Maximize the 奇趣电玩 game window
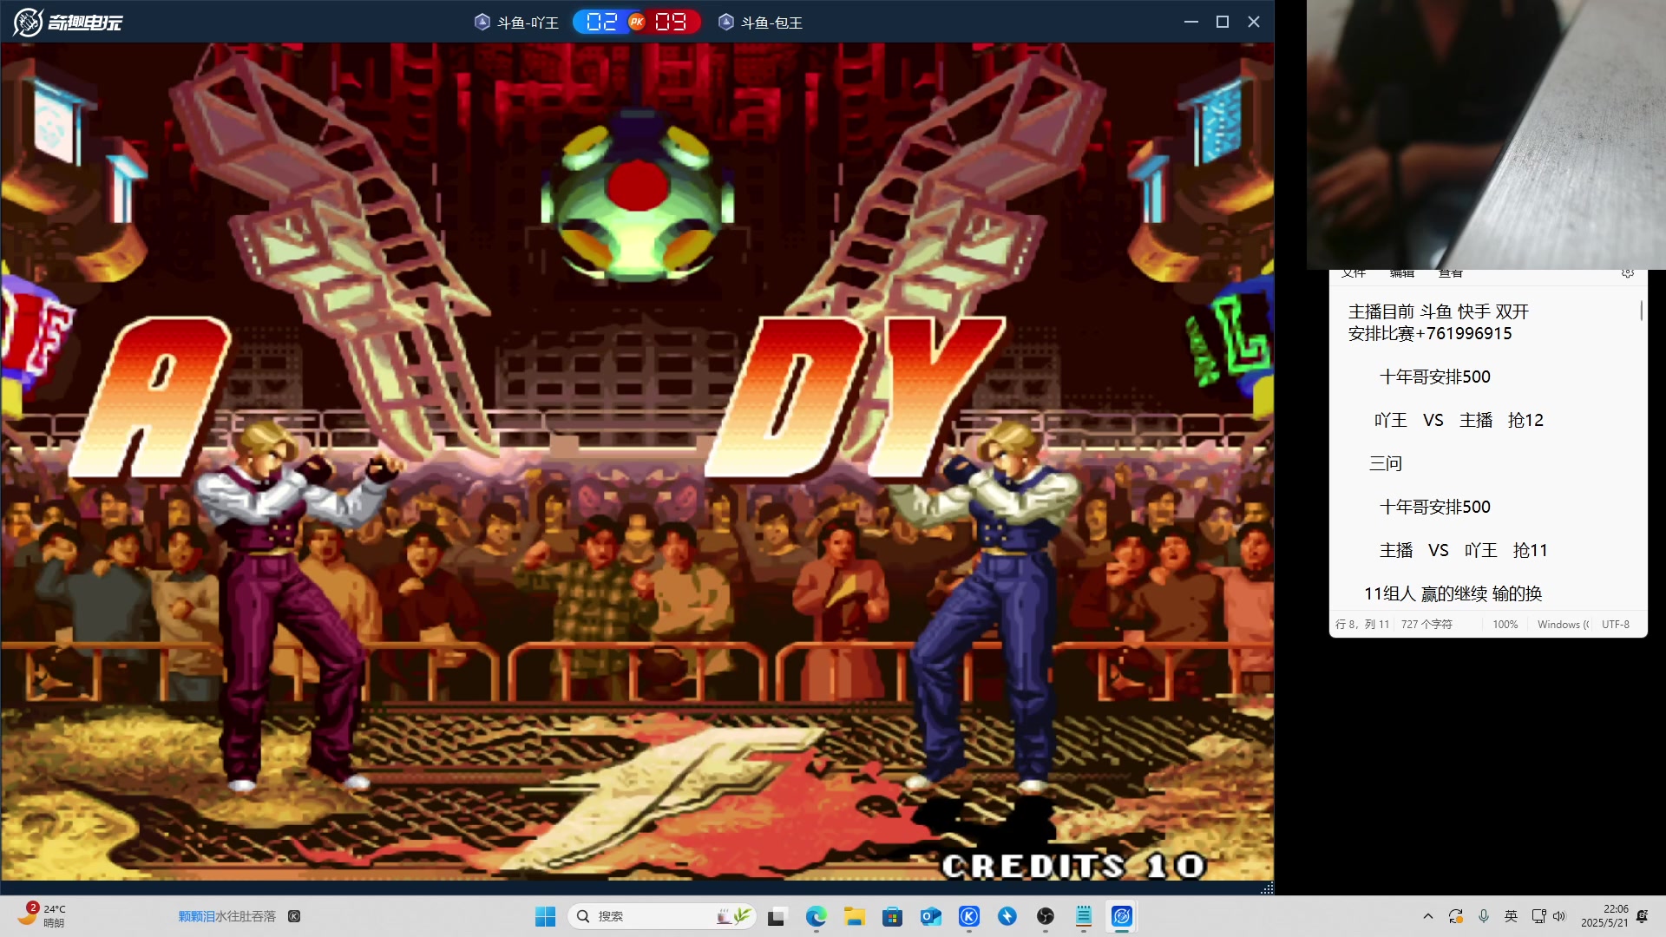1666x937 pixels. [x=1223, y=22]
